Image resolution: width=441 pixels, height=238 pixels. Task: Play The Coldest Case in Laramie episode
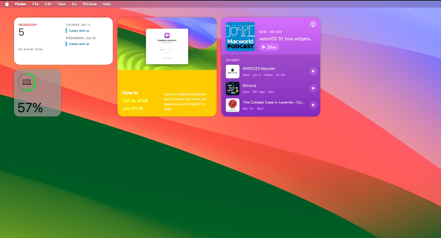click(313, 105)
